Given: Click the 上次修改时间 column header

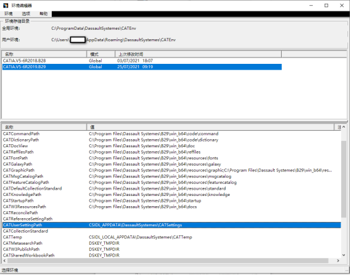Looking at the screenshot, I should point(198,54).
